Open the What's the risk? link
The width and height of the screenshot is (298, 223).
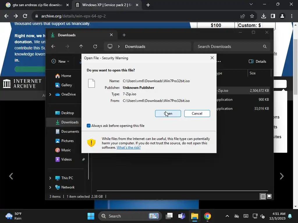(128, 148)
